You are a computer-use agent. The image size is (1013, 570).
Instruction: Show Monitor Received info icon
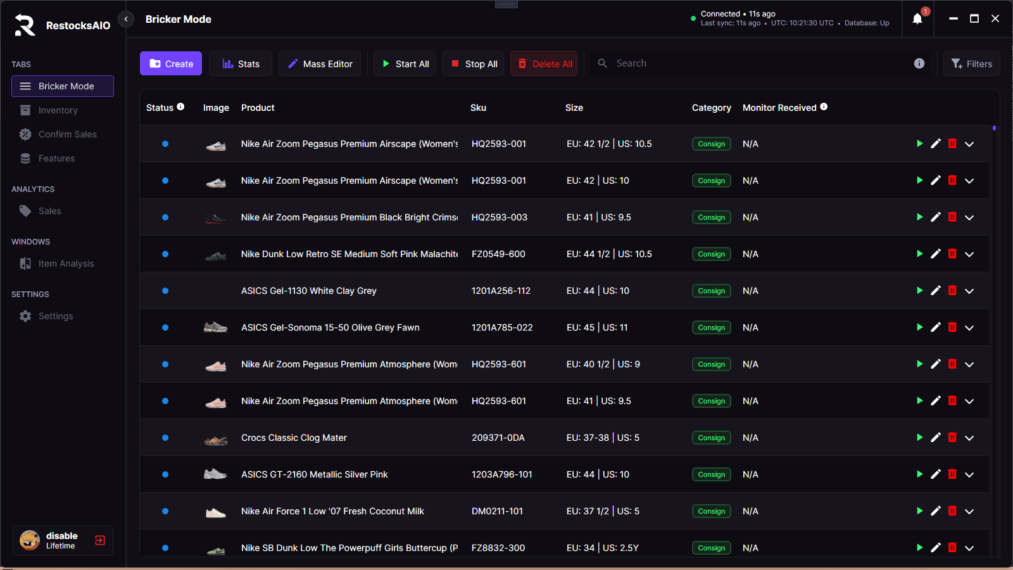click(x=824, y=106)
